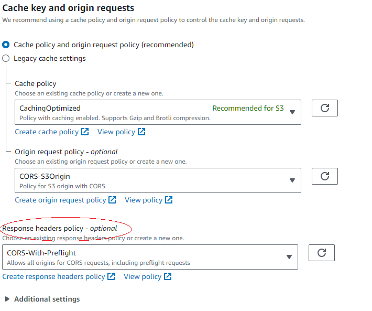Select Cache policy and origin request policy option
This screenshot has height=311, width=372.
tap(6, 45)
